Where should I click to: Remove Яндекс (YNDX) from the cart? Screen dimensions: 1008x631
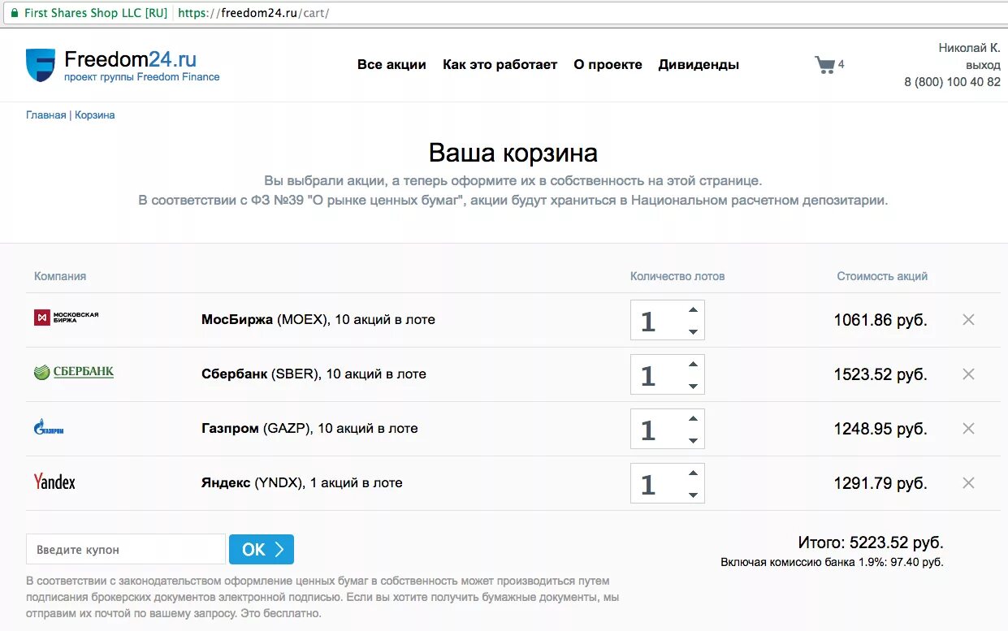[x=968, y=483]
